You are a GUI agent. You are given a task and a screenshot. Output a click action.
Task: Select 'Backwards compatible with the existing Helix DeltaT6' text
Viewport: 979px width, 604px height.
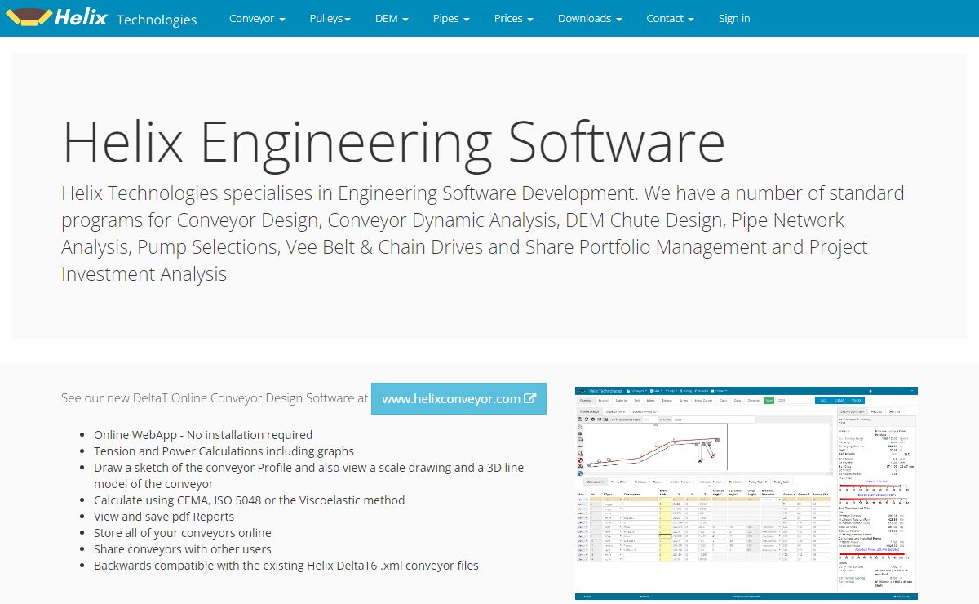286,566
